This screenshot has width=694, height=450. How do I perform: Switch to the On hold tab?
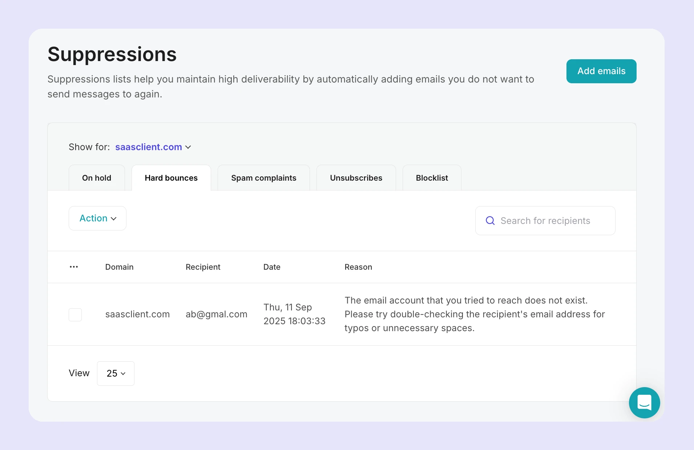(97, 178)
